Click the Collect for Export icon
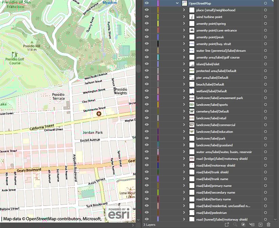 [227, 224]
